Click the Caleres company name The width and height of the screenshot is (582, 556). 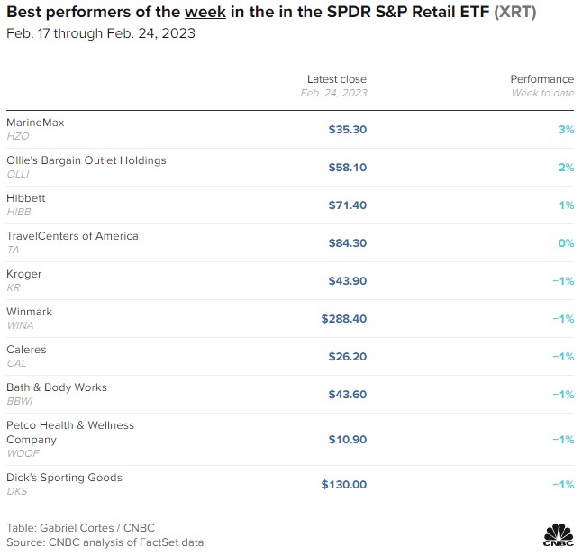pos(26,350)
